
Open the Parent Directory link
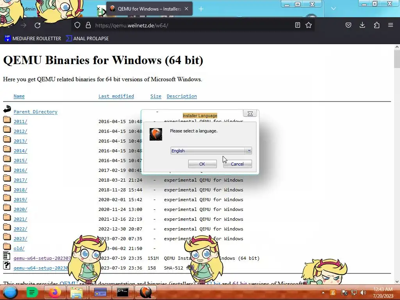point(36,112)
